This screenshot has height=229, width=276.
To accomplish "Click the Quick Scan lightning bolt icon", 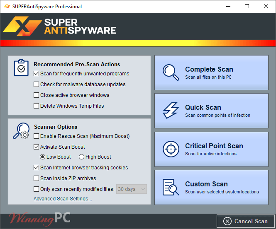I will pos(171,111).
